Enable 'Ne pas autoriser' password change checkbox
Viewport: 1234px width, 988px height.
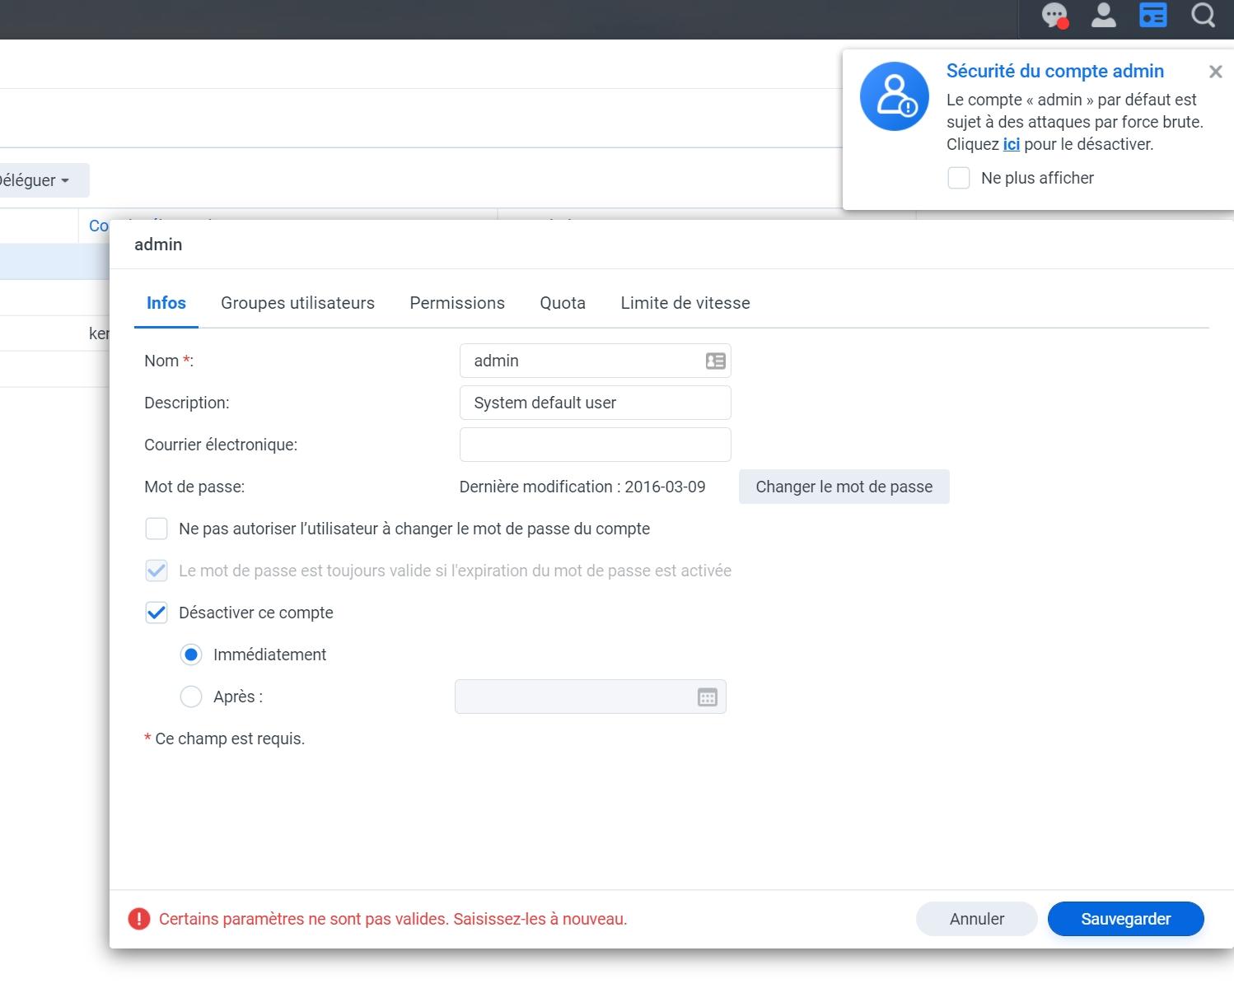(x=157, y=529)
